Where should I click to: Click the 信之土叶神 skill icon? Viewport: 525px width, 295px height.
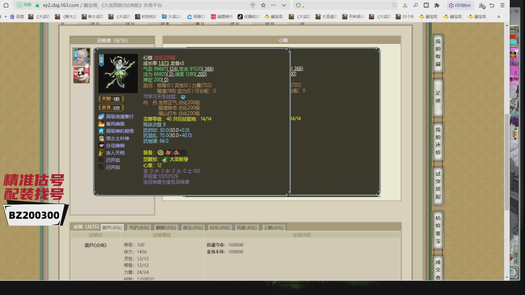click(101, 138)
